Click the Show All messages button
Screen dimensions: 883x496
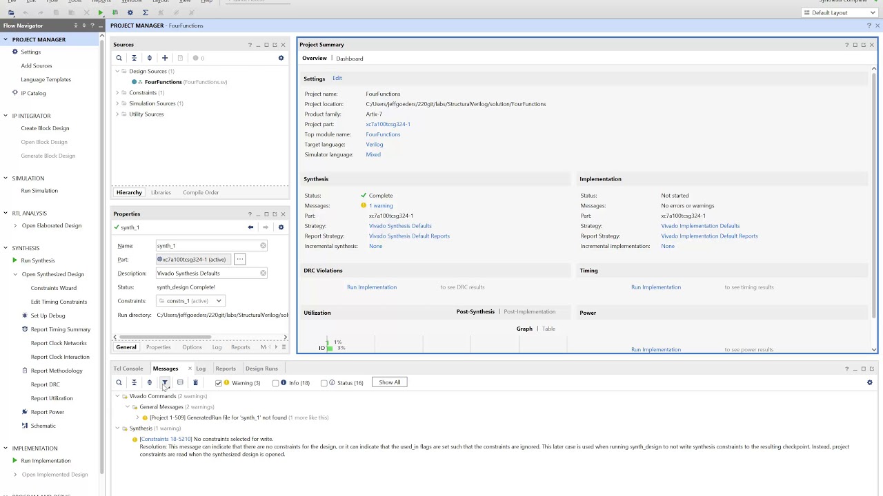click(390, 382)
